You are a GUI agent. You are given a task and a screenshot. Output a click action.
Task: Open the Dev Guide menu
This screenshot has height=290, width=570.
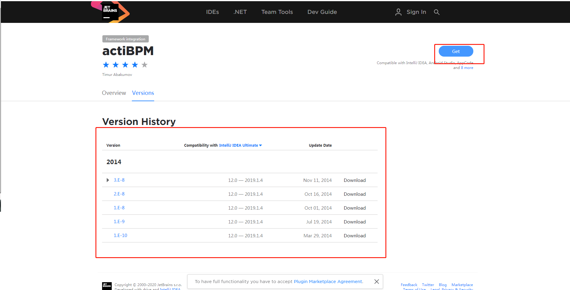coord(322,12)
